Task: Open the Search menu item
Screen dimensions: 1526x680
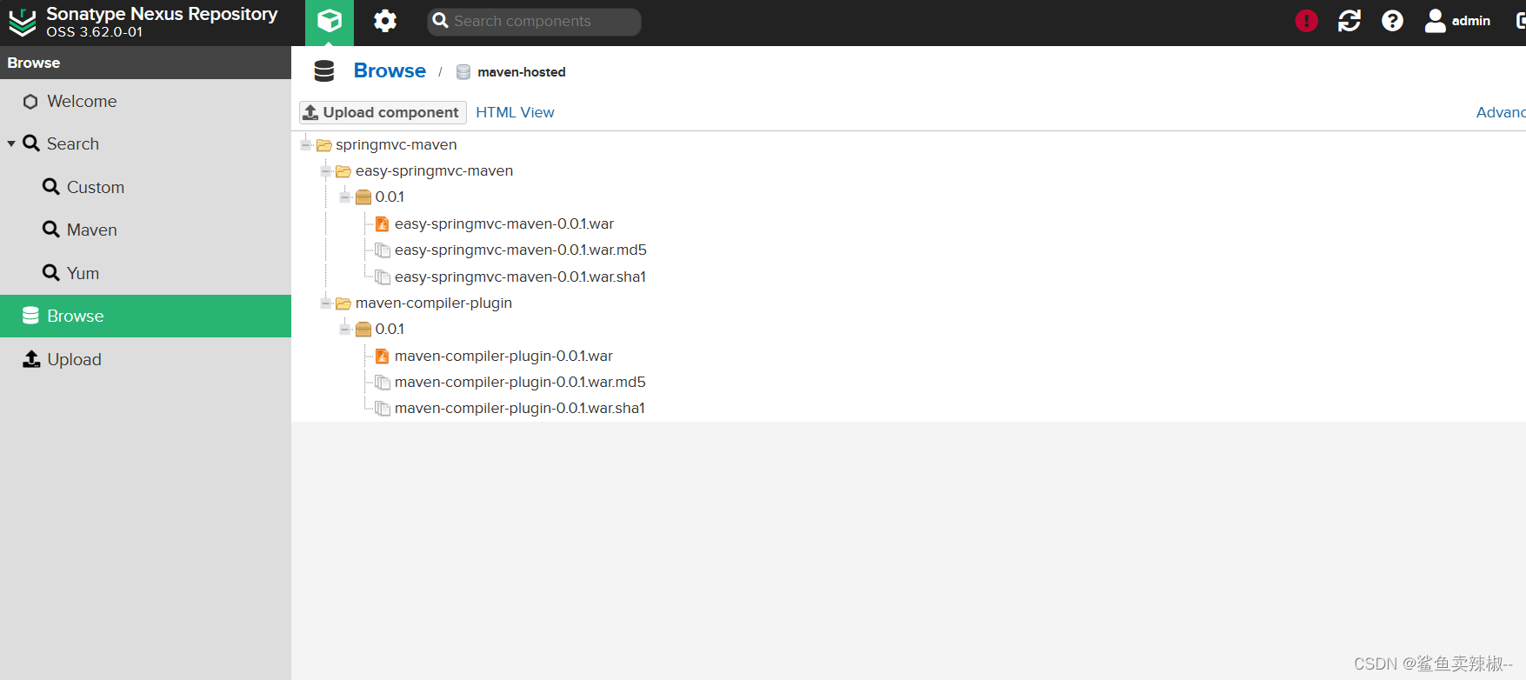Action: 145,143
